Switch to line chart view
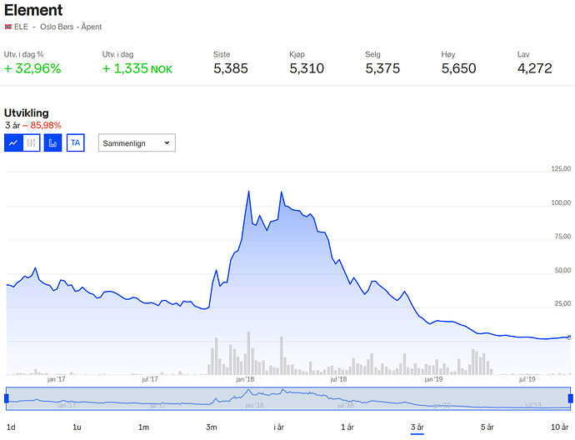This screenshot has height=440, width=575. [x=13, y=142]
